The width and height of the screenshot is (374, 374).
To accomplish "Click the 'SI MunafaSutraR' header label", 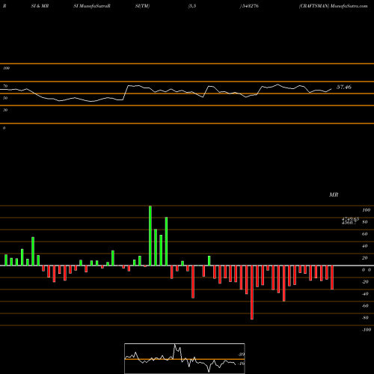I will pyautogui.click(x=92, y=6).
